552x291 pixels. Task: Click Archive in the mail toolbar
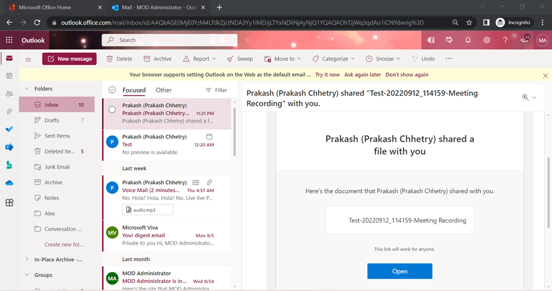tap(158, 59)
